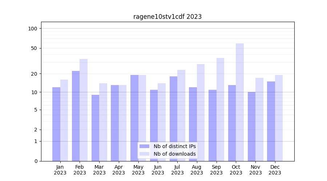Click the "Nb of downloads" legend swatch
The width and height of the screenshot is (327, 181).
click(144, 154)
